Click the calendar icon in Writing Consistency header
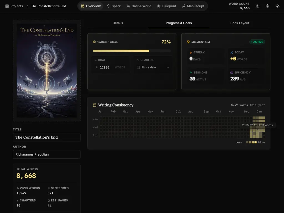284x213 pixels. click(x=94, y=105)
